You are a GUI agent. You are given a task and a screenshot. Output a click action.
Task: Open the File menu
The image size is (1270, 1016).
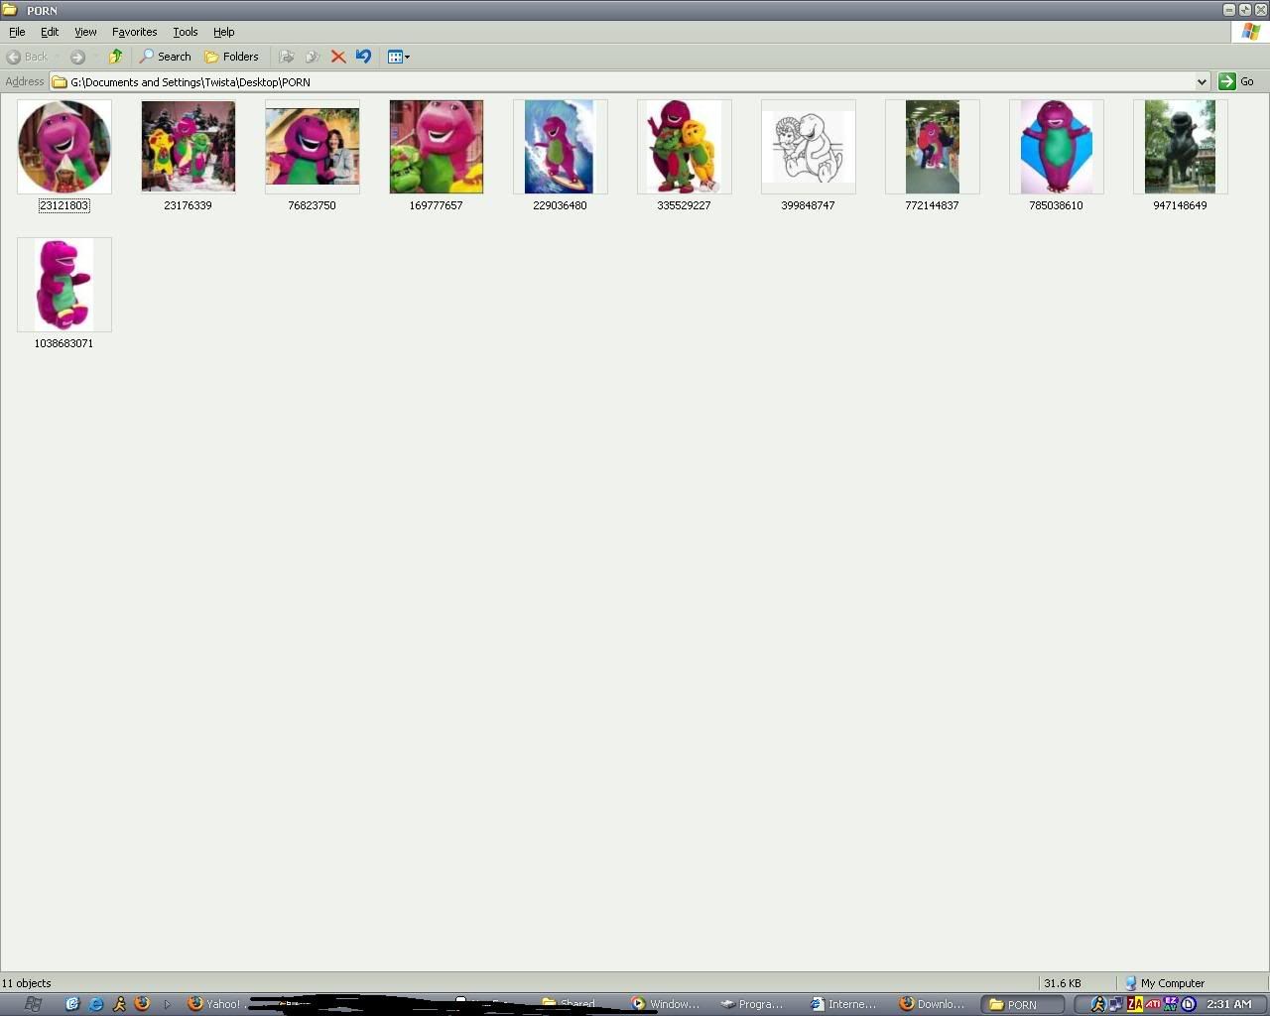(17, 32)
